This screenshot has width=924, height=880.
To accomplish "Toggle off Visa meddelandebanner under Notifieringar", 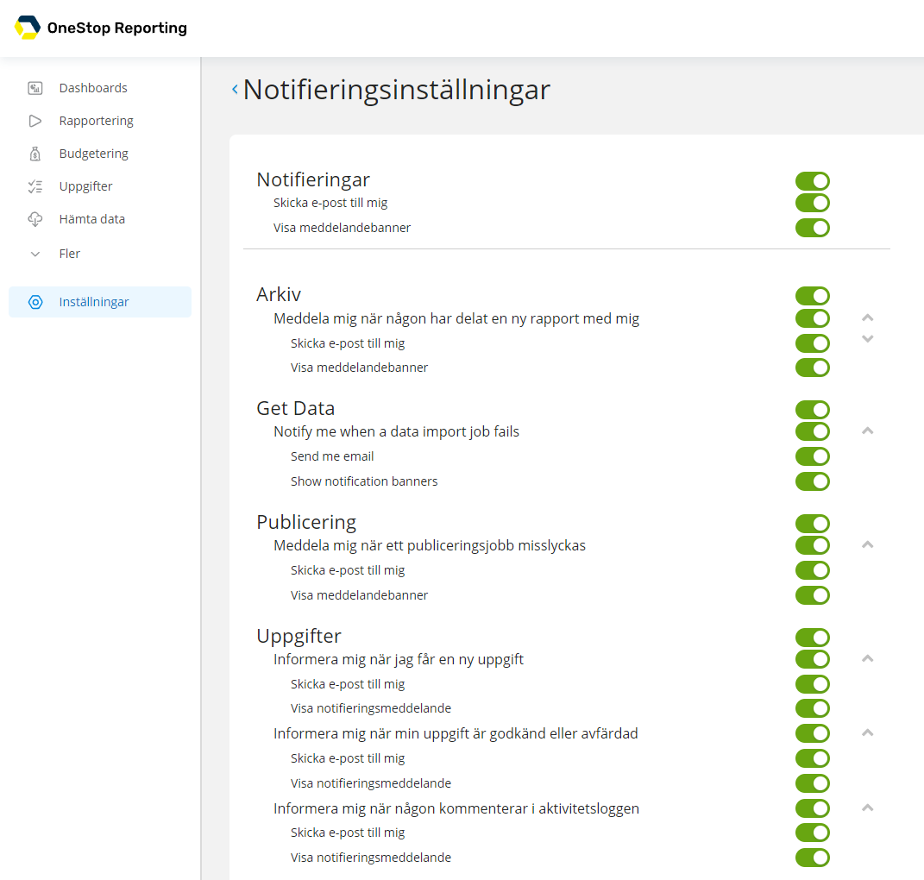I will [x=812, y=228].
